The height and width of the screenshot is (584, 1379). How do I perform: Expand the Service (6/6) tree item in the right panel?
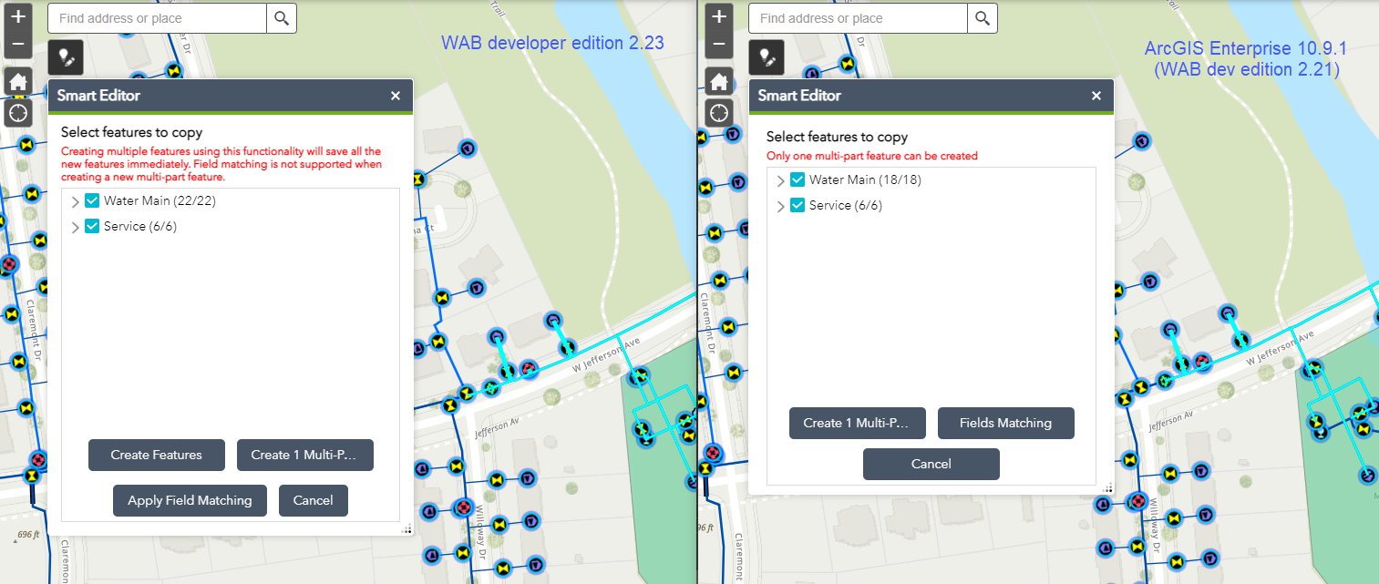coord(780,205)
